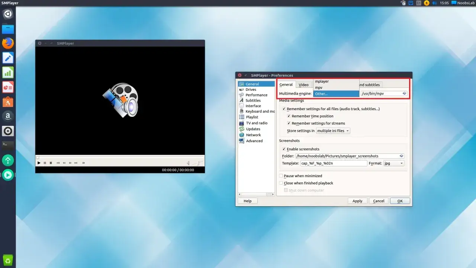Click the frame step button in SMPlayer
Image resolution: width=476 pixels, height=268 pixels.
click(83, 163)
